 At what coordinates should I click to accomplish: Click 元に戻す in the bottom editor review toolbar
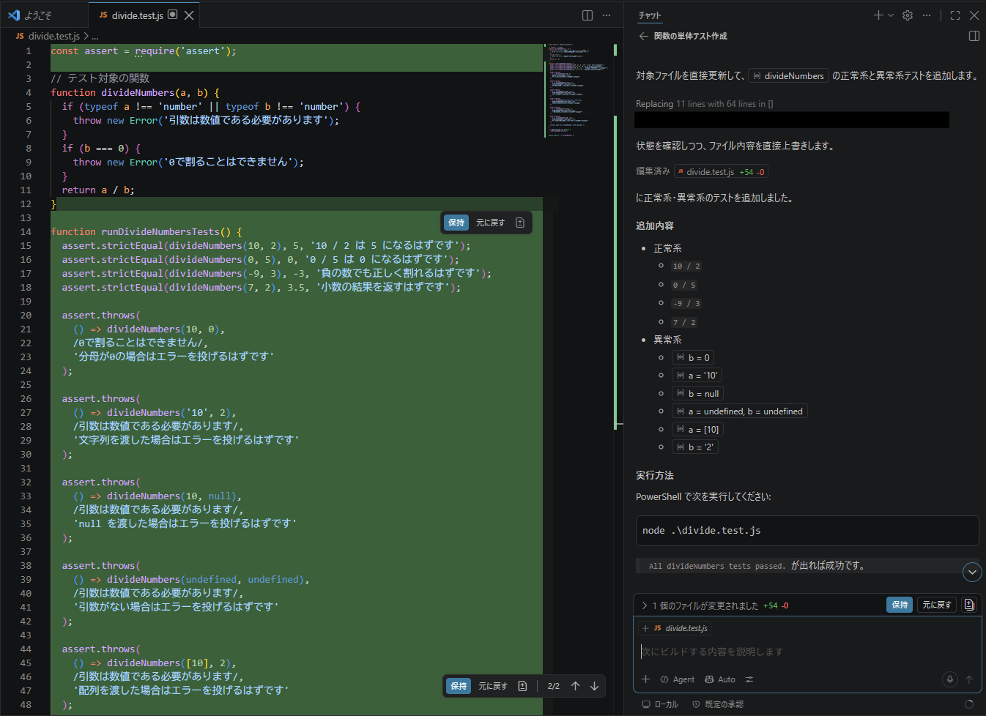click(x=493, y=686)
